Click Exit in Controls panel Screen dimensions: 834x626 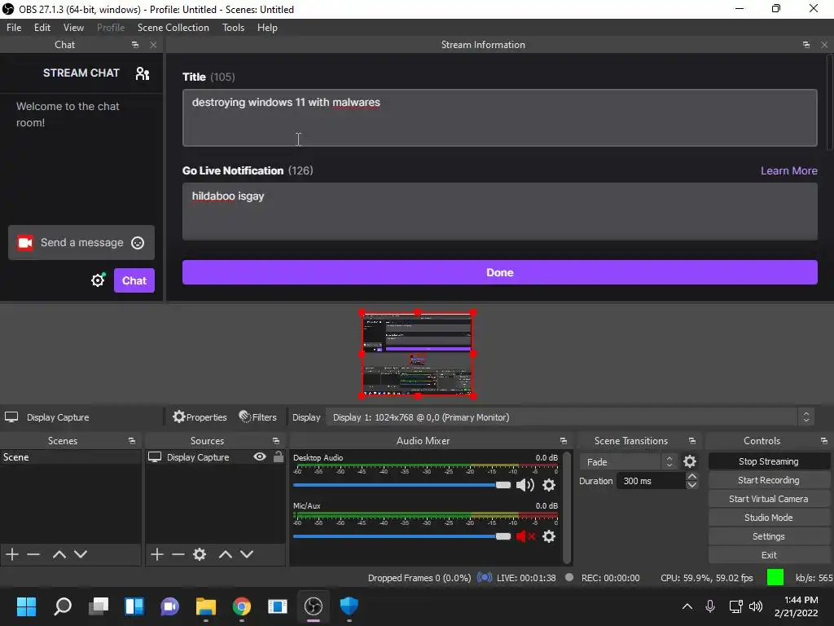[769, 554]
